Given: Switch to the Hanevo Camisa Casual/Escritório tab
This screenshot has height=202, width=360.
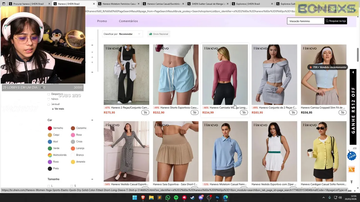Looking at the screenshot, I should [163, 4].
